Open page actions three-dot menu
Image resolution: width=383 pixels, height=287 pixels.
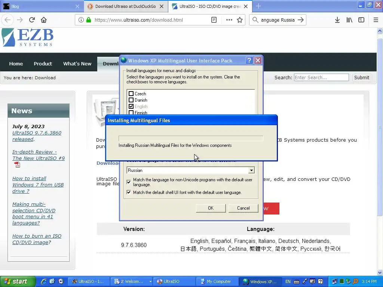[x=229, y=20]
